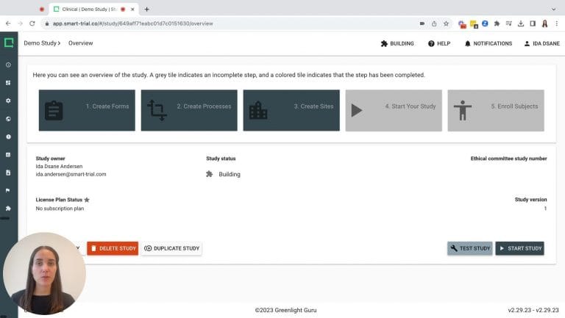Open the document file icon in sidebar
Screen dimensions: 565x318
(x=8, y=173)
